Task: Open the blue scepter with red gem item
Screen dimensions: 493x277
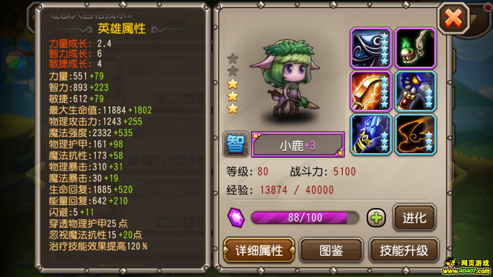Action: coord(416,92)
